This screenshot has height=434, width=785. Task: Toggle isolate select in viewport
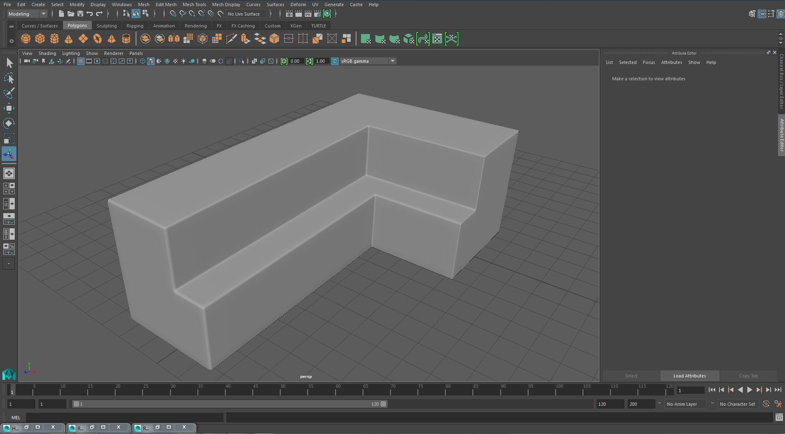(x=241, y=61)
